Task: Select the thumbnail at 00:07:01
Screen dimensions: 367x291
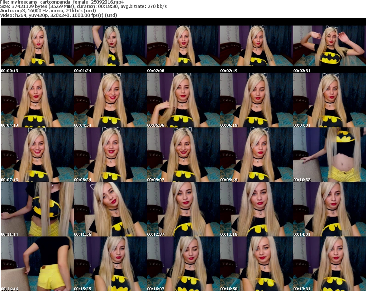Action: pos(329,100)
